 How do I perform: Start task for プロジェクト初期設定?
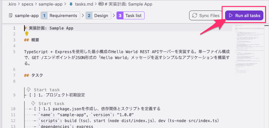[47, 90]
